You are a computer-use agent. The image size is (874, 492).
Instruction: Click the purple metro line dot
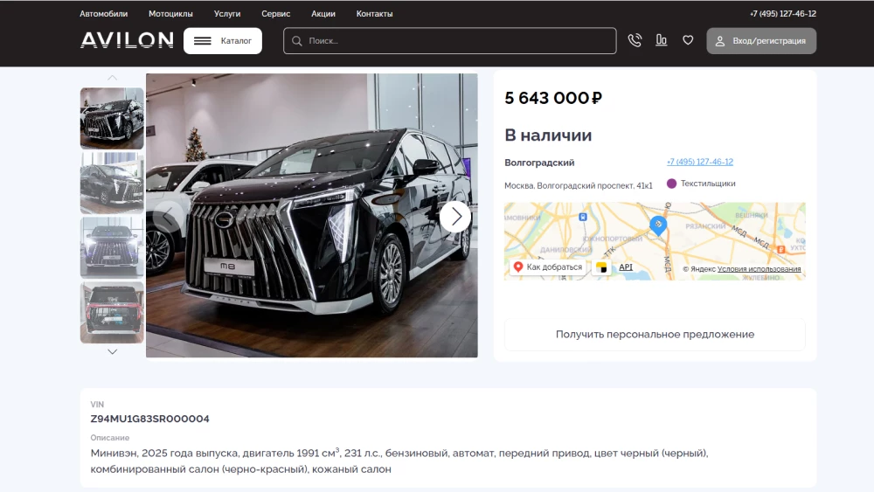pos(671,184)
